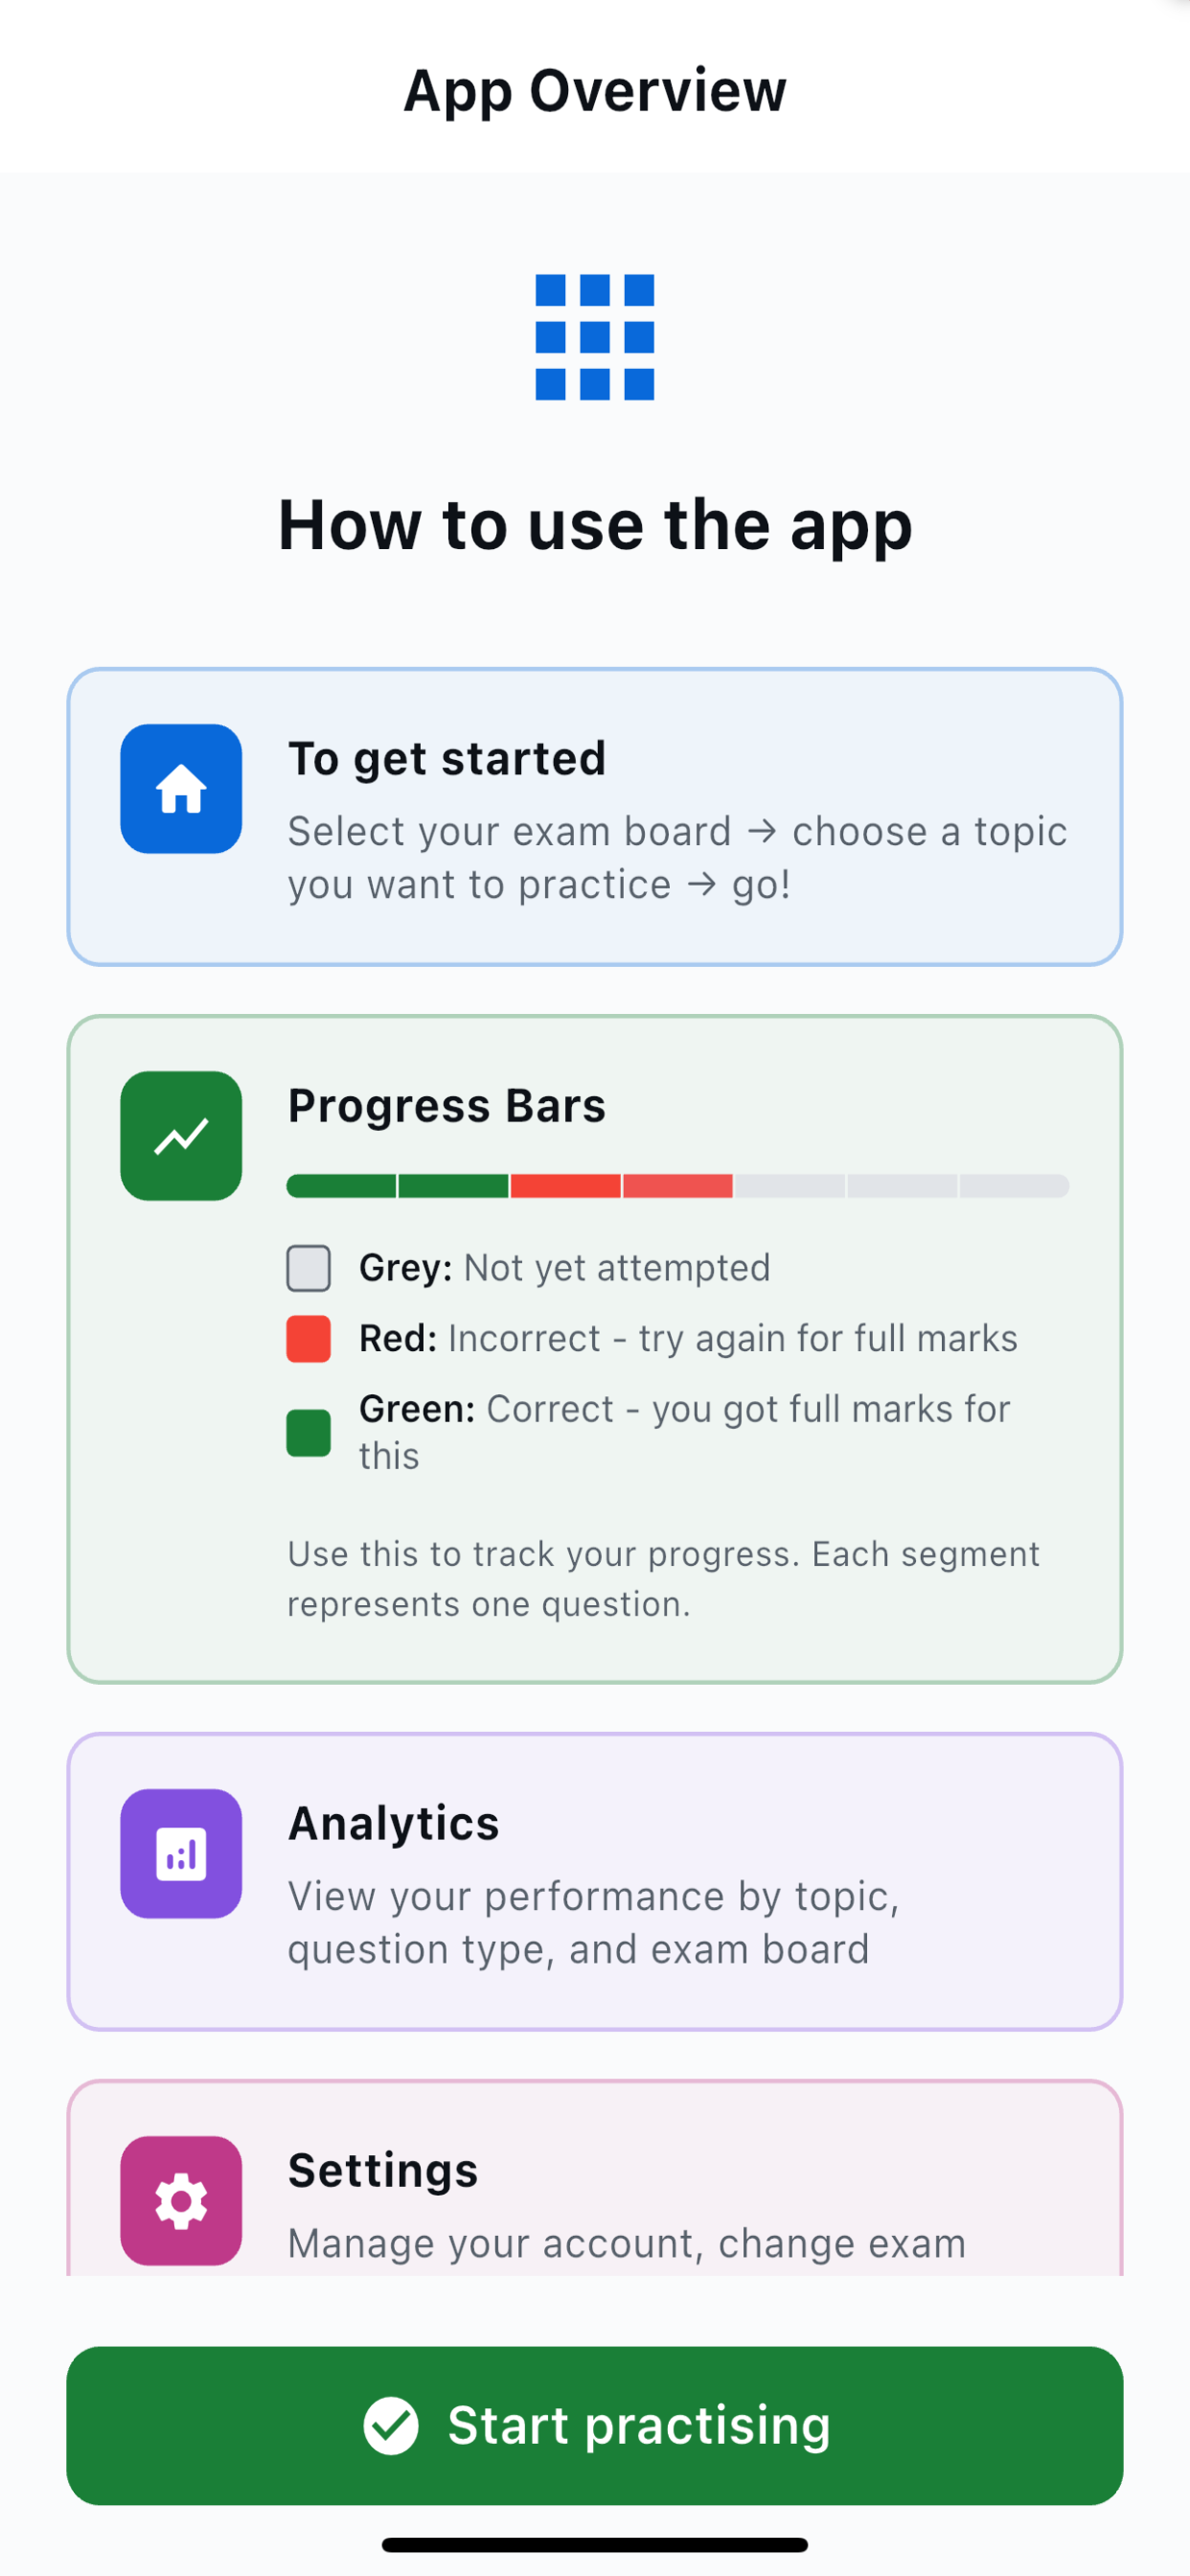Screen dimensions: 1190x2576
Task: Click the How to use the app heading
Action: (595, 525)
